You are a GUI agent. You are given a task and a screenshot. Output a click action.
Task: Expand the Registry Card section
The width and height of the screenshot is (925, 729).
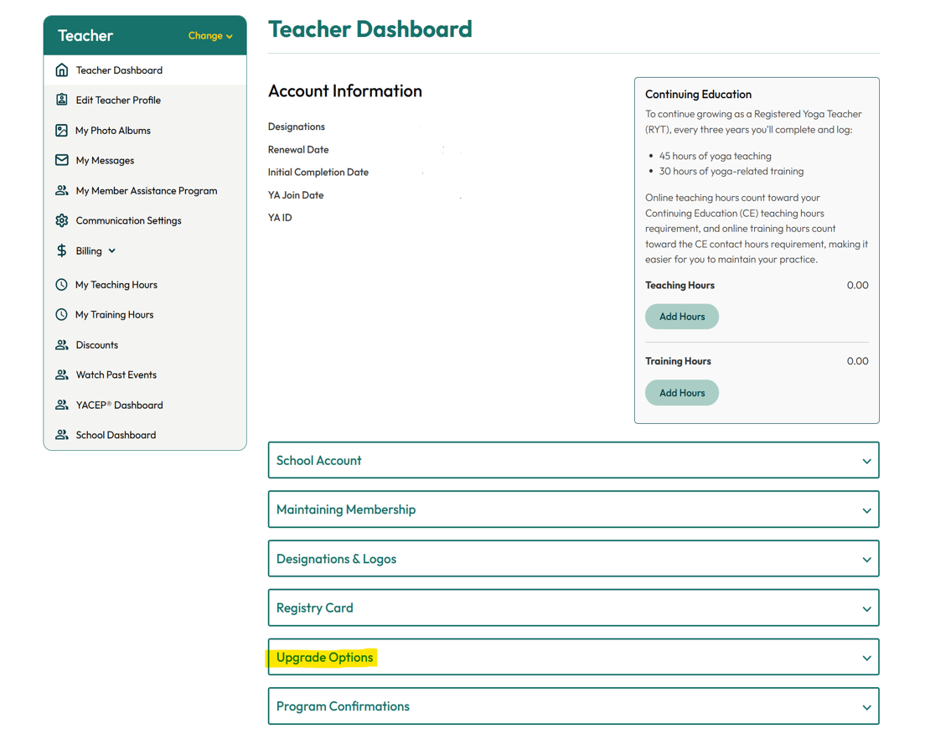coord(573,607)
